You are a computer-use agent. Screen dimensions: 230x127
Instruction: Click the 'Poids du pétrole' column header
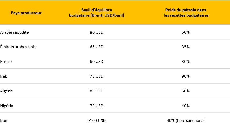(x=186, y=13)
